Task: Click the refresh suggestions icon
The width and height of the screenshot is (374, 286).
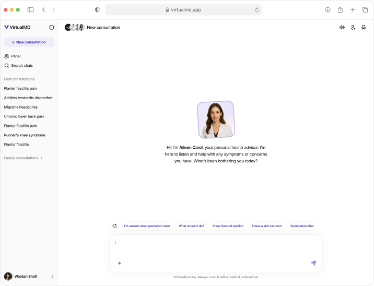Action: (114, 226)
